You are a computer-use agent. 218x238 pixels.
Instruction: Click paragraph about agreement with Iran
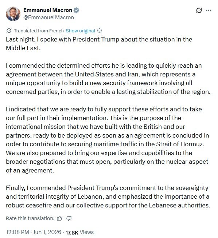(x=108, y=79)
